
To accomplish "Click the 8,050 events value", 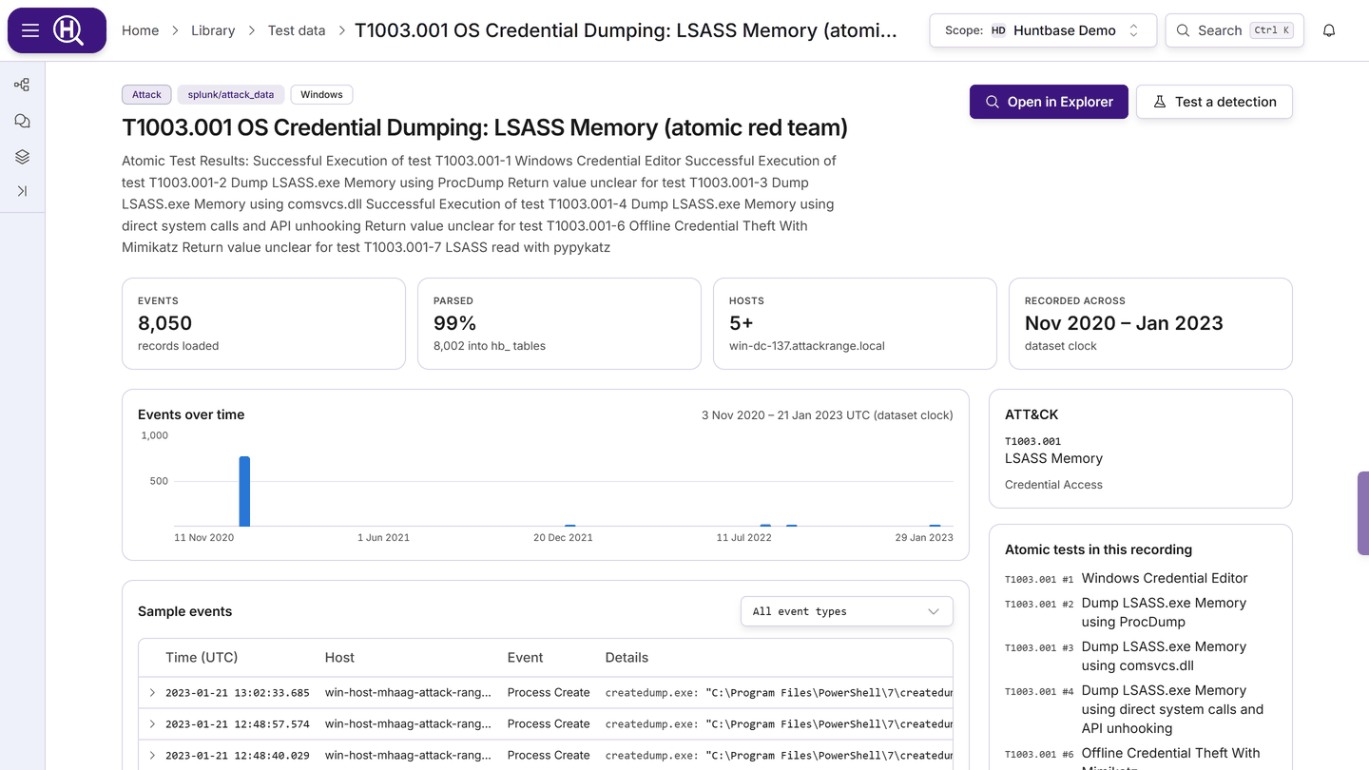I will point(164,323).
